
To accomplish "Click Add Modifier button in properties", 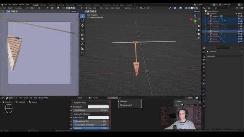I will (x=225, y=56).
